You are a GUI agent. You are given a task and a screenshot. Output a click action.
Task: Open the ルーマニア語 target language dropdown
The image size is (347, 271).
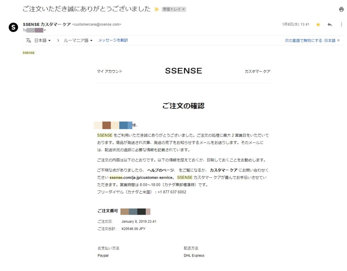coord(78,41)
